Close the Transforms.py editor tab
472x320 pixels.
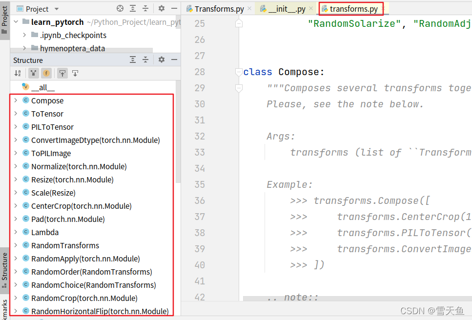(x=249, y=8)
